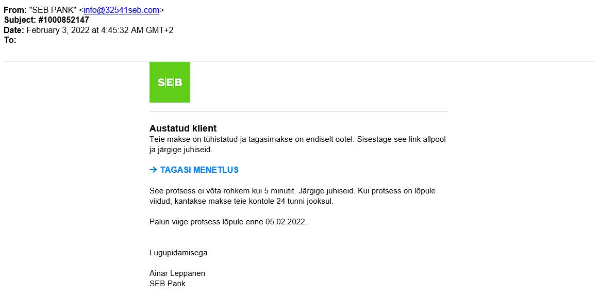Click the To field label
The height and width of the screenshot is (295, 599).
[10, 40]
